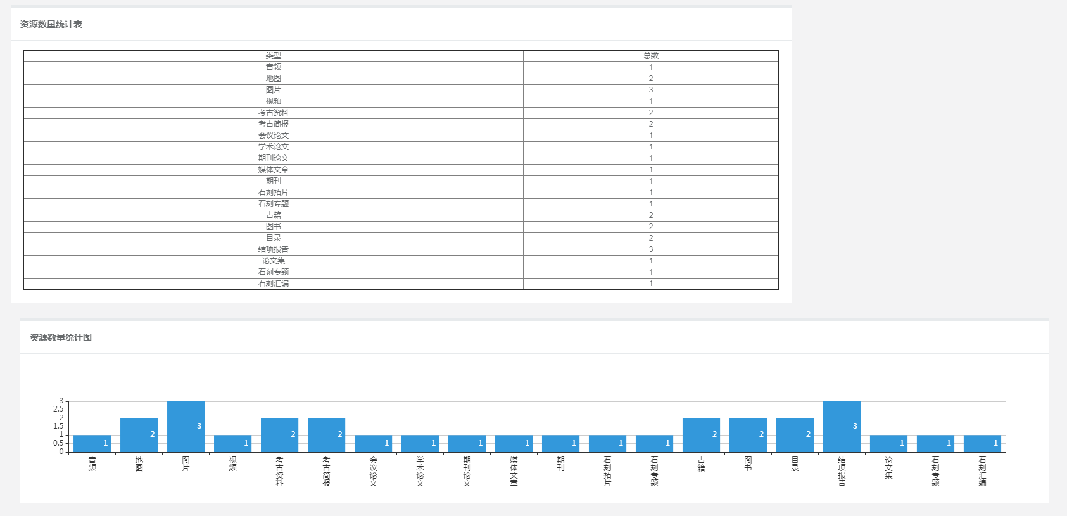The width and height of the screenshot is (1067, 516).
Task: Click the 资源数量统计图 panel title
Action: click(x=61, y=337)
